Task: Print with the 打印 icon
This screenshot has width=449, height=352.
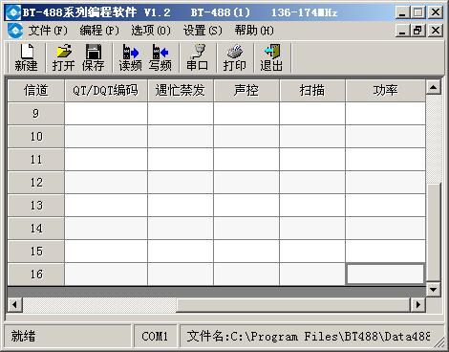Action: 235,58
